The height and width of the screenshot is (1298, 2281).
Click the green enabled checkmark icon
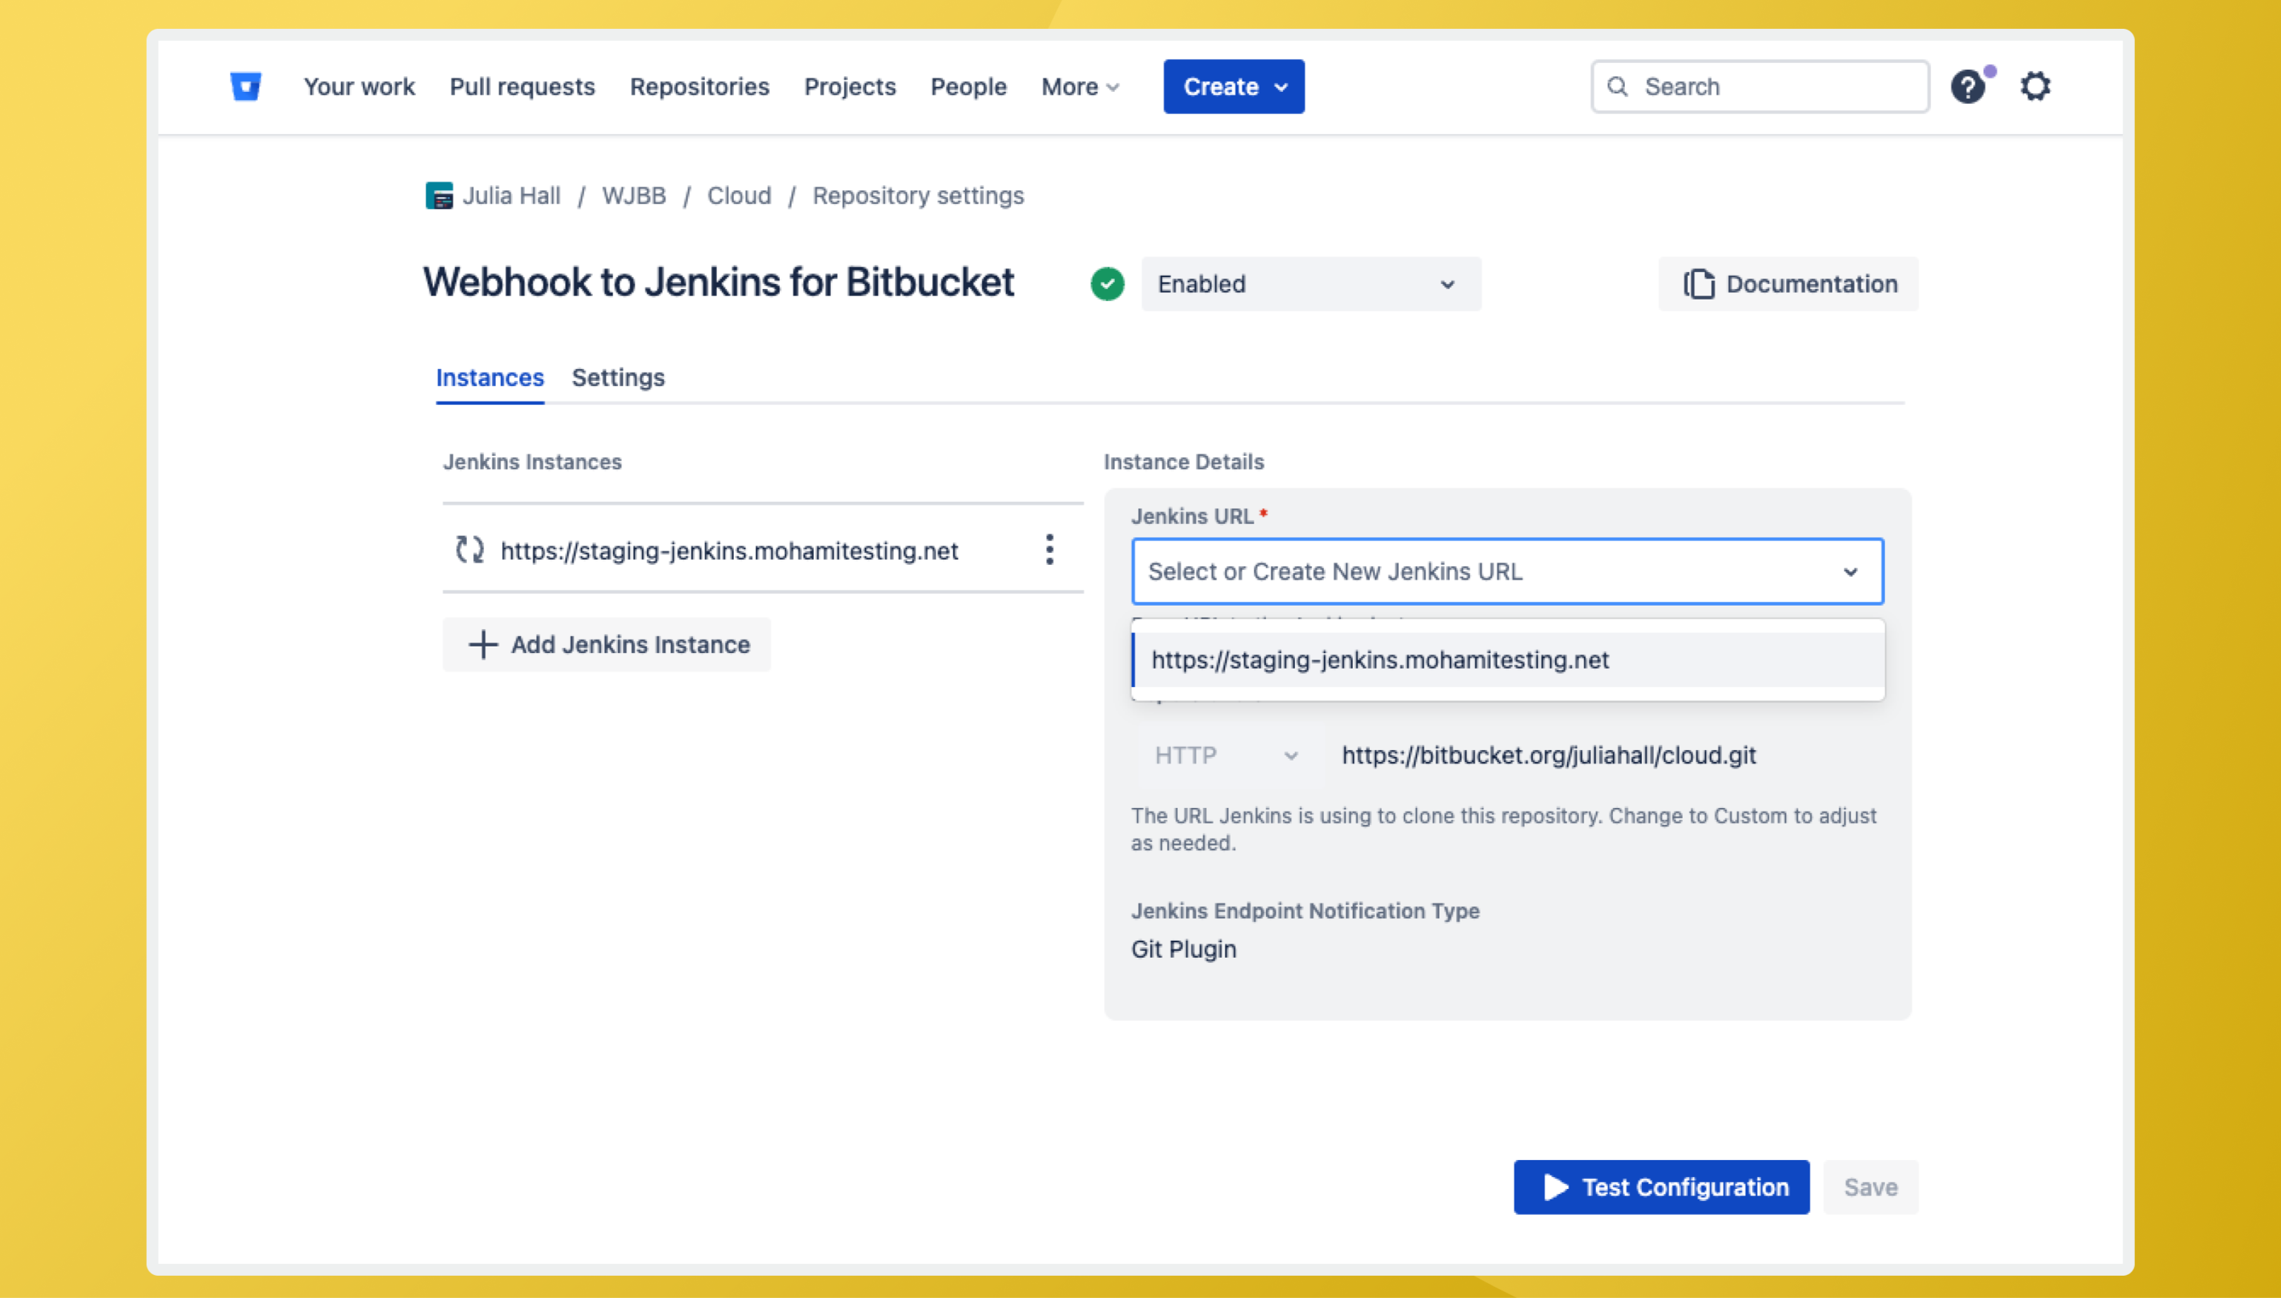[1107, 285]
